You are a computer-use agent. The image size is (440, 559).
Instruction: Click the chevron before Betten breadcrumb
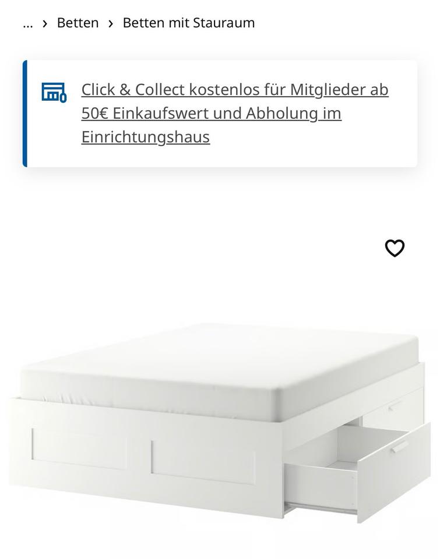point(45,23)
